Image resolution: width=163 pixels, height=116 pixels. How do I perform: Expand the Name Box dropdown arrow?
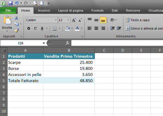44,43
